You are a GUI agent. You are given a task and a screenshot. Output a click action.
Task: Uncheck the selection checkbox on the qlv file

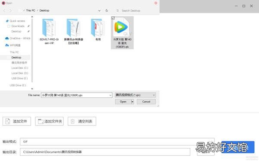pos(113,18)
